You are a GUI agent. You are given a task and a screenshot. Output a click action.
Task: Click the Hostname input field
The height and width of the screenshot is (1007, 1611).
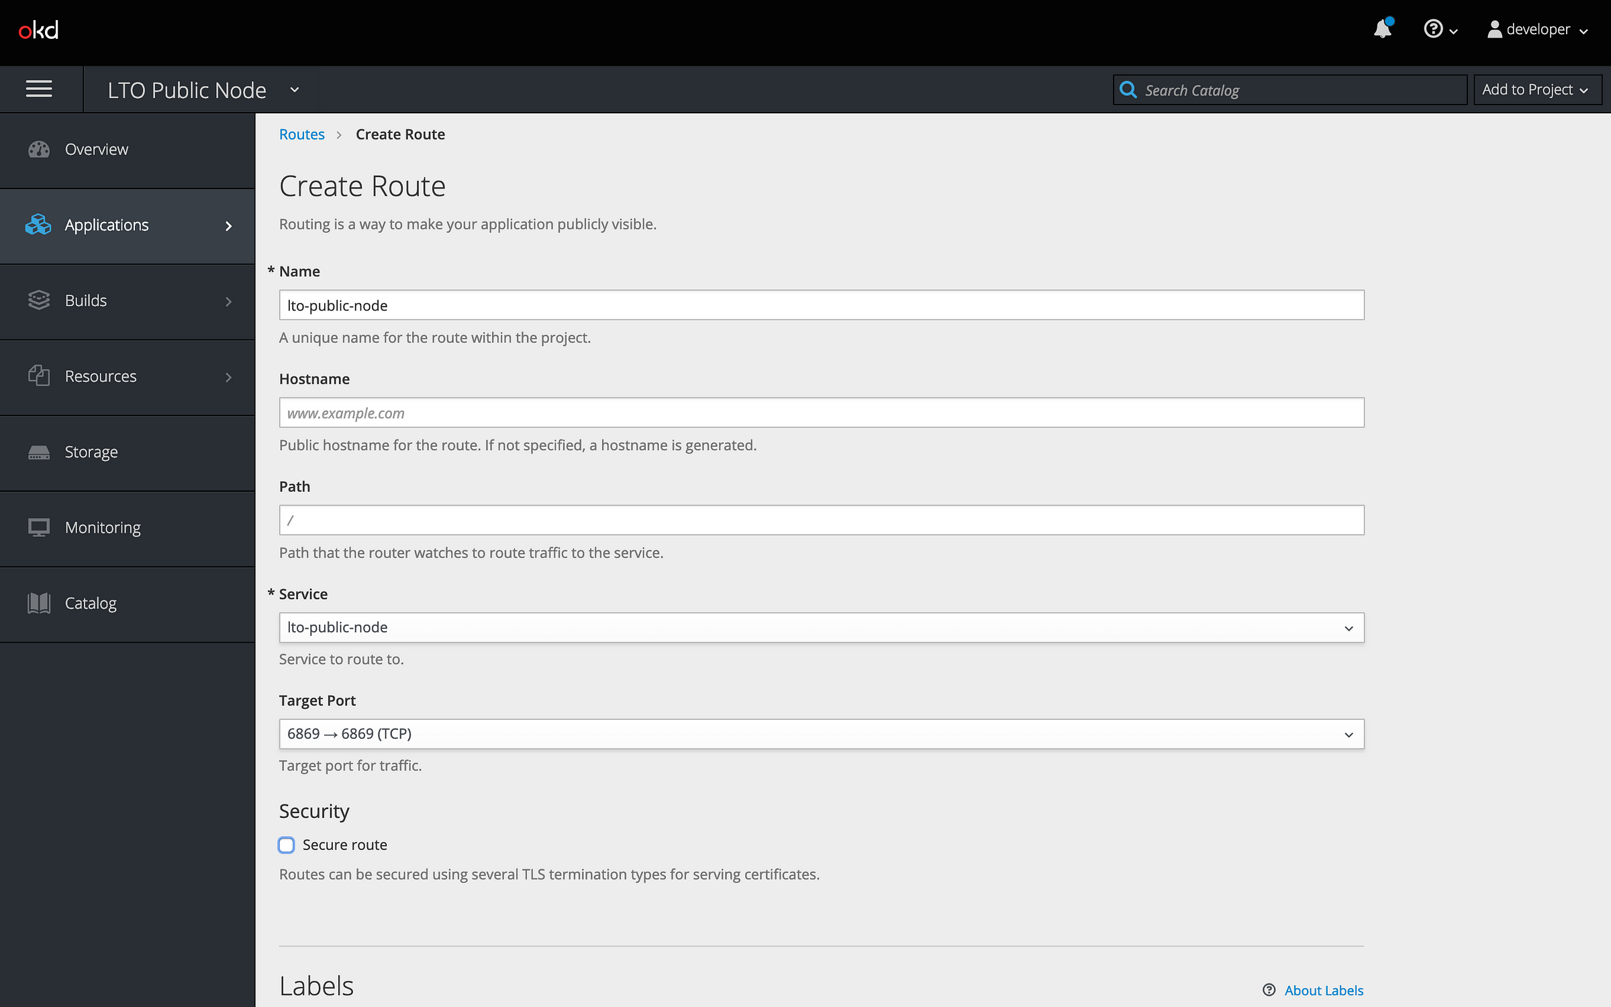point(820,412)
